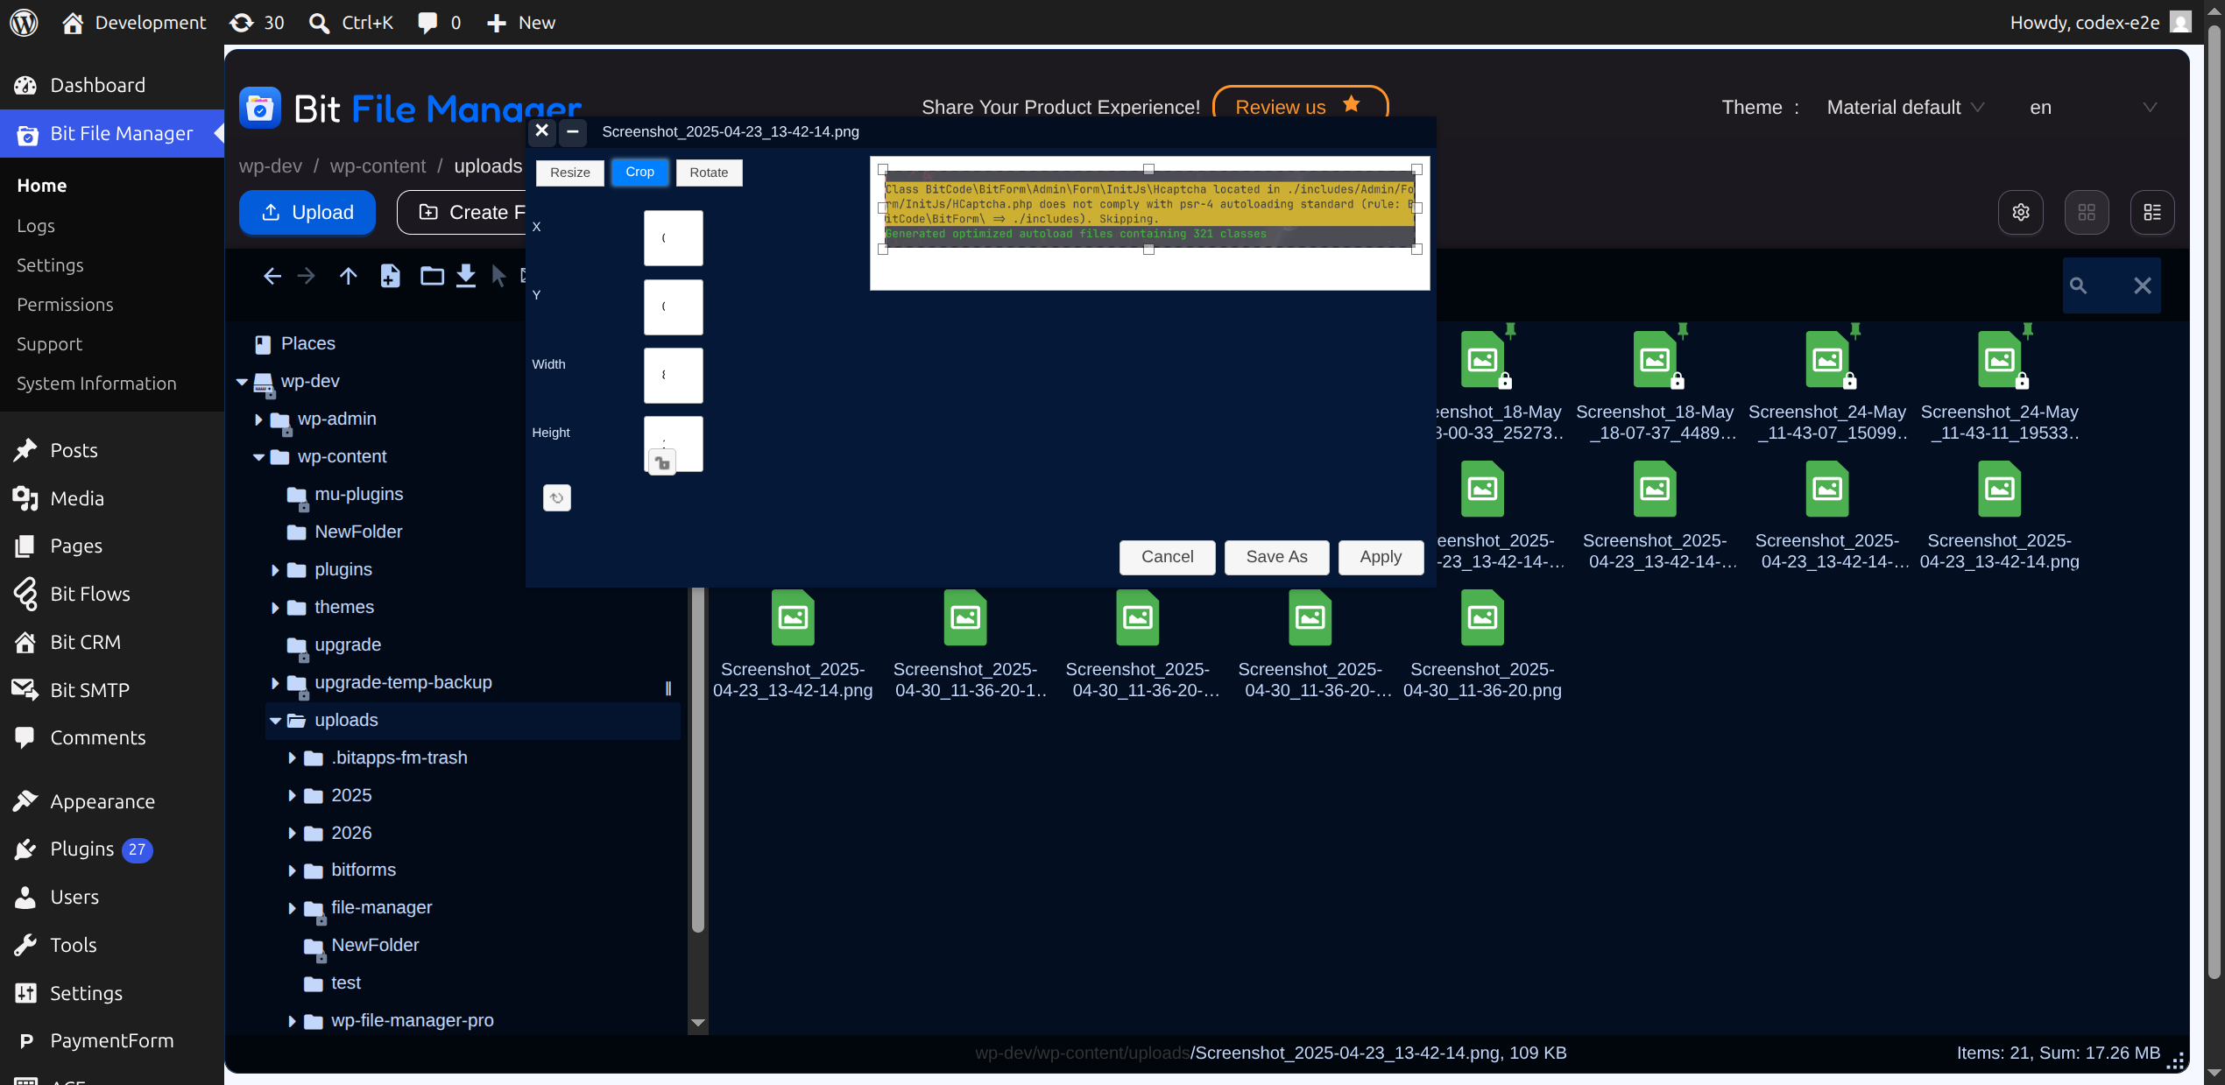Click the reset icon below the Height field
Viewport: 2225px width, 1085px height.
coord(557,498)
